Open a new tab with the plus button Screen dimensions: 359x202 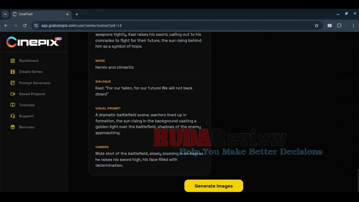coord(77,14)
